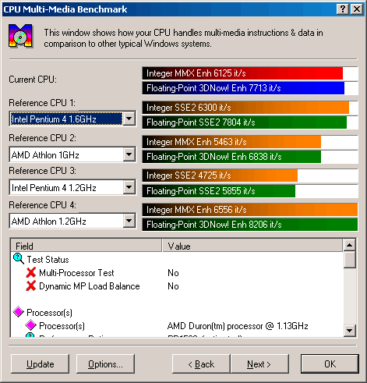Click the No value for Dynamic MP Load Balance
Screen dimensions: 367x383
pos(173,286)
